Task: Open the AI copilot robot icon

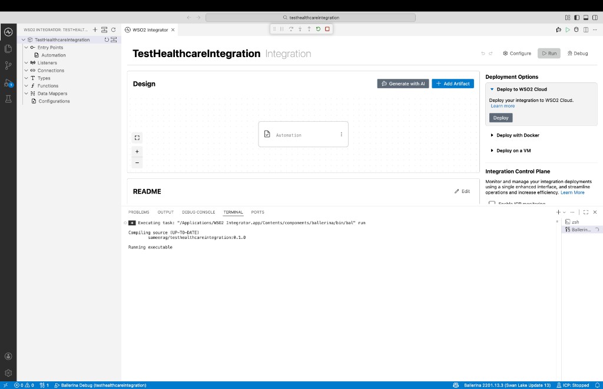Action: 558,29
